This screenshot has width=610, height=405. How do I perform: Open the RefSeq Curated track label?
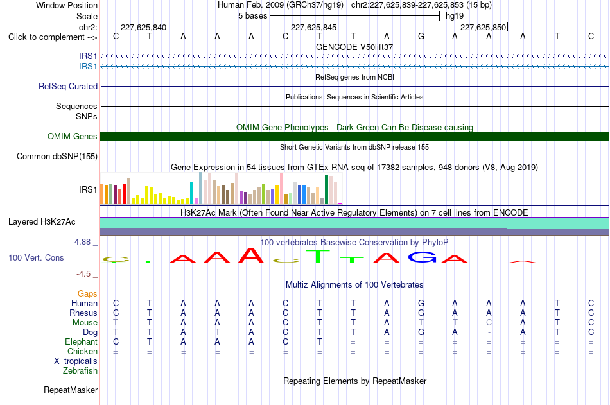coord(67,87)
